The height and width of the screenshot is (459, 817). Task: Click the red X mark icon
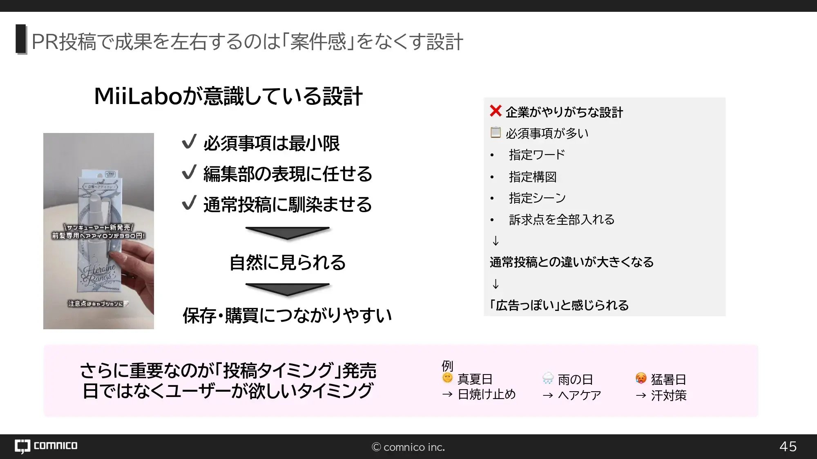click(x=496, y=111)
